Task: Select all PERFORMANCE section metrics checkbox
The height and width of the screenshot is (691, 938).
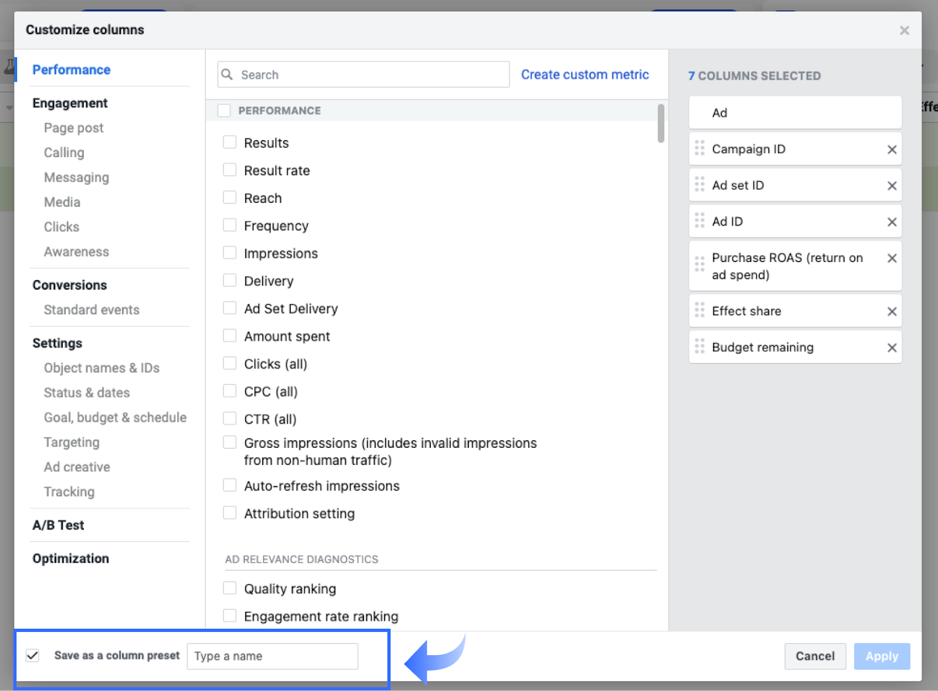Action: [224, 111]
